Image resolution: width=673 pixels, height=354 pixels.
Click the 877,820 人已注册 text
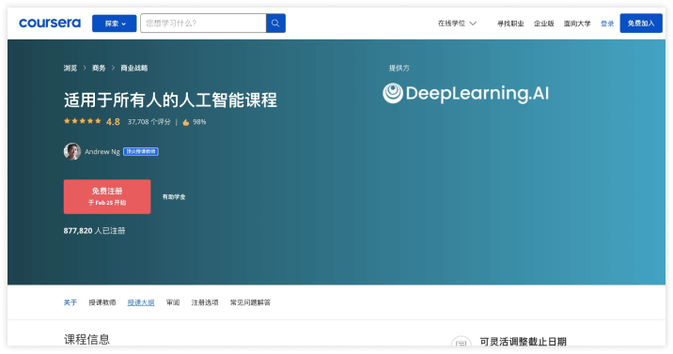(94, 231)
